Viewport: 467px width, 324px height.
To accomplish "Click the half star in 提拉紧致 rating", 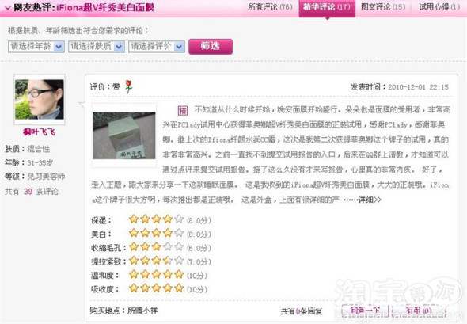I will click(167, 261).
